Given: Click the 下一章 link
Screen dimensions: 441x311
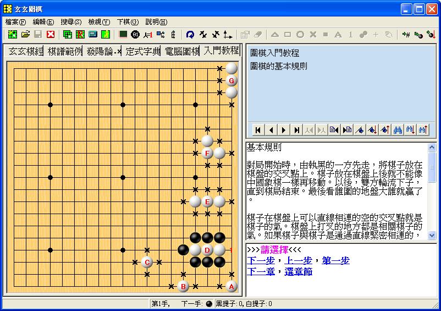Looking at the screenshot, I should click(x=261, y=271).
